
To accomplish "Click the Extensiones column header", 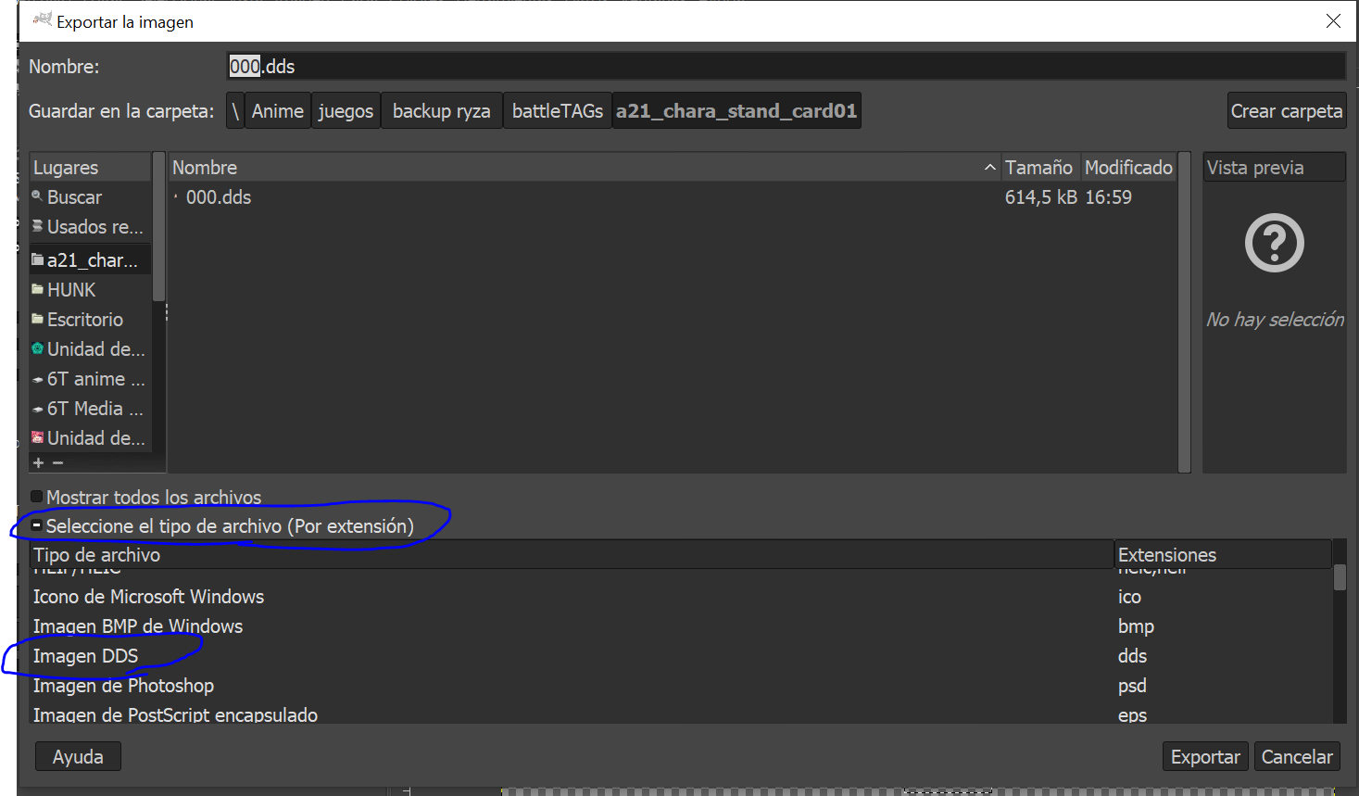I will pyautogui.click(x=1223, y=555).
